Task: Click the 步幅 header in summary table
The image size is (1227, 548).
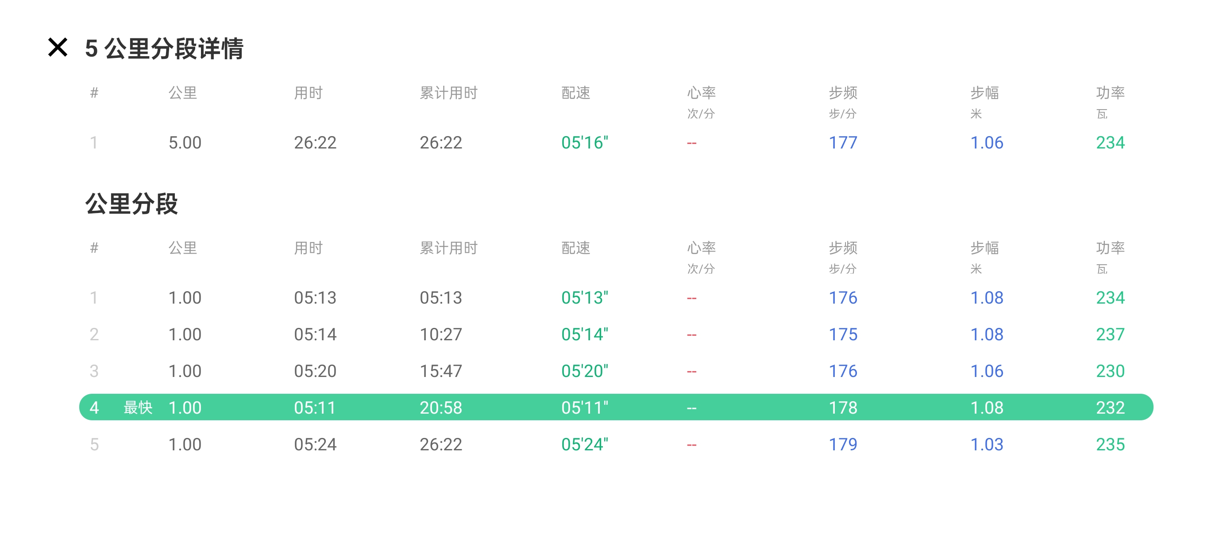Action: [984, 93]
